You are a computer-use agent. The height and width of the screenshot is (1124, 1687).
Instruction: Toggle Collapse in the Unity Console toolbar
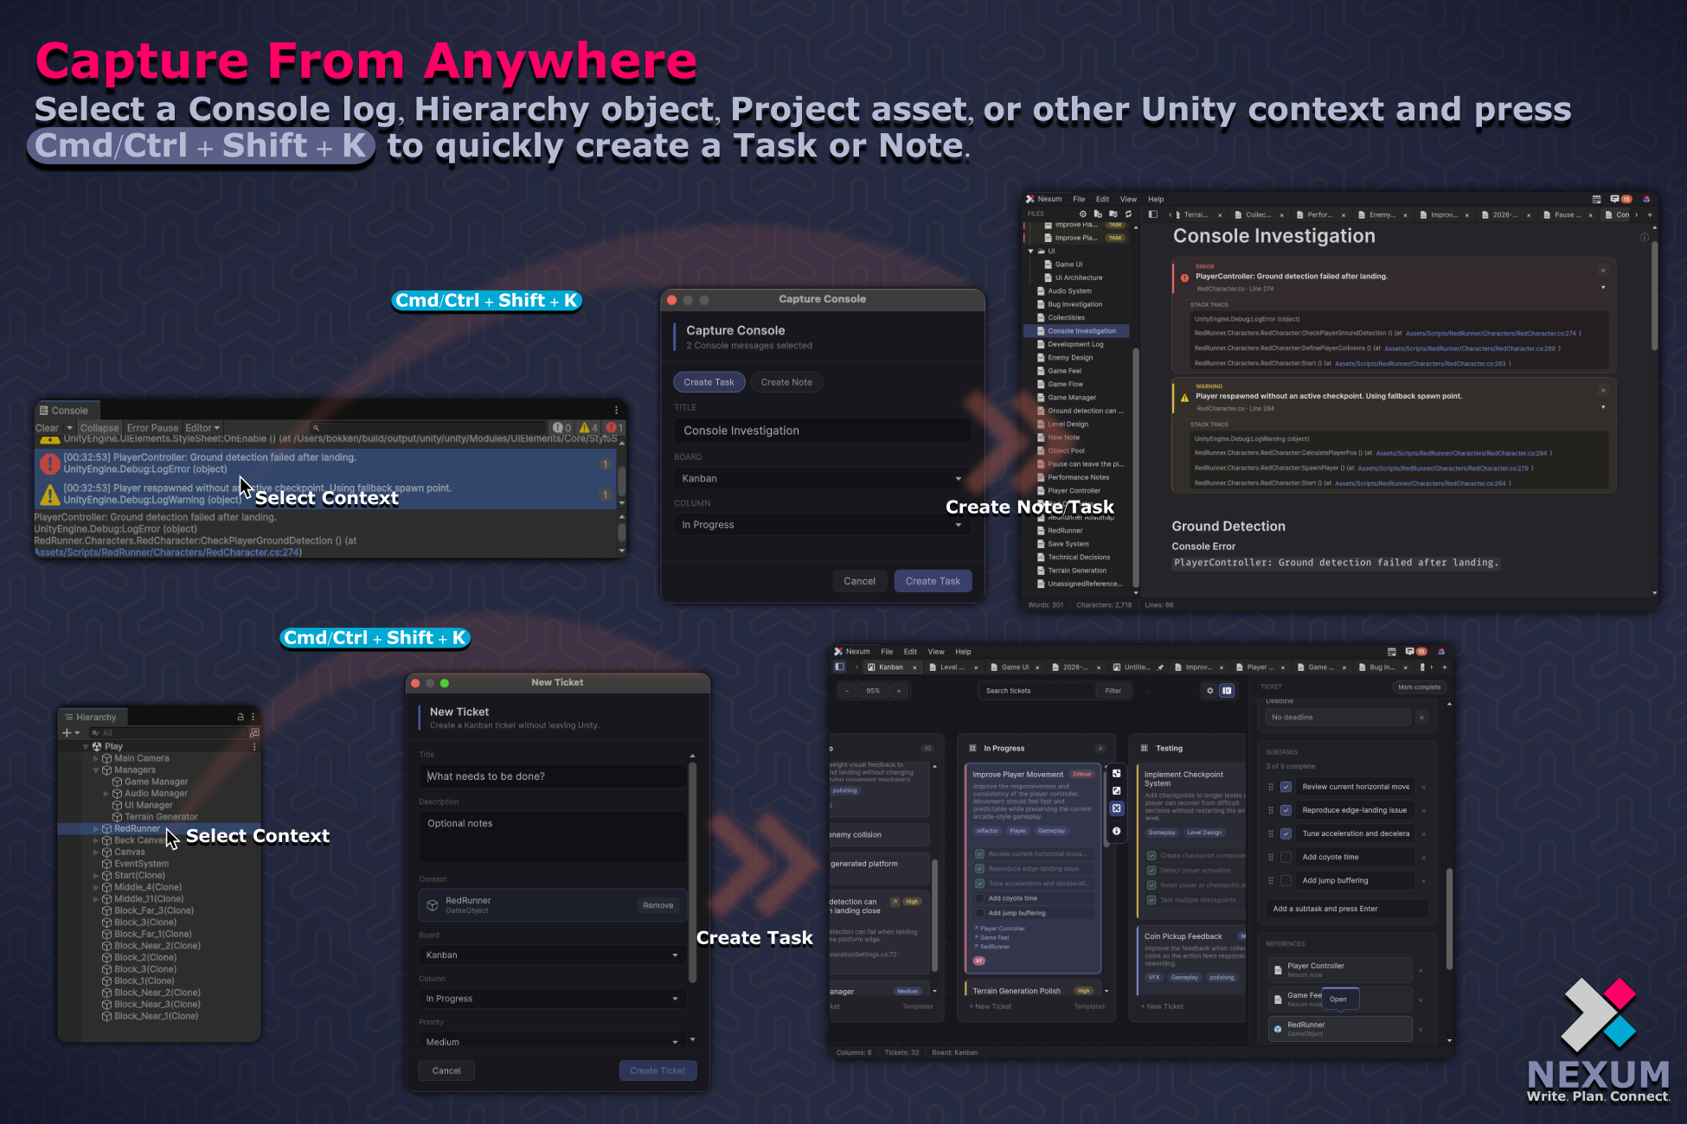click(x=99, y=428)
